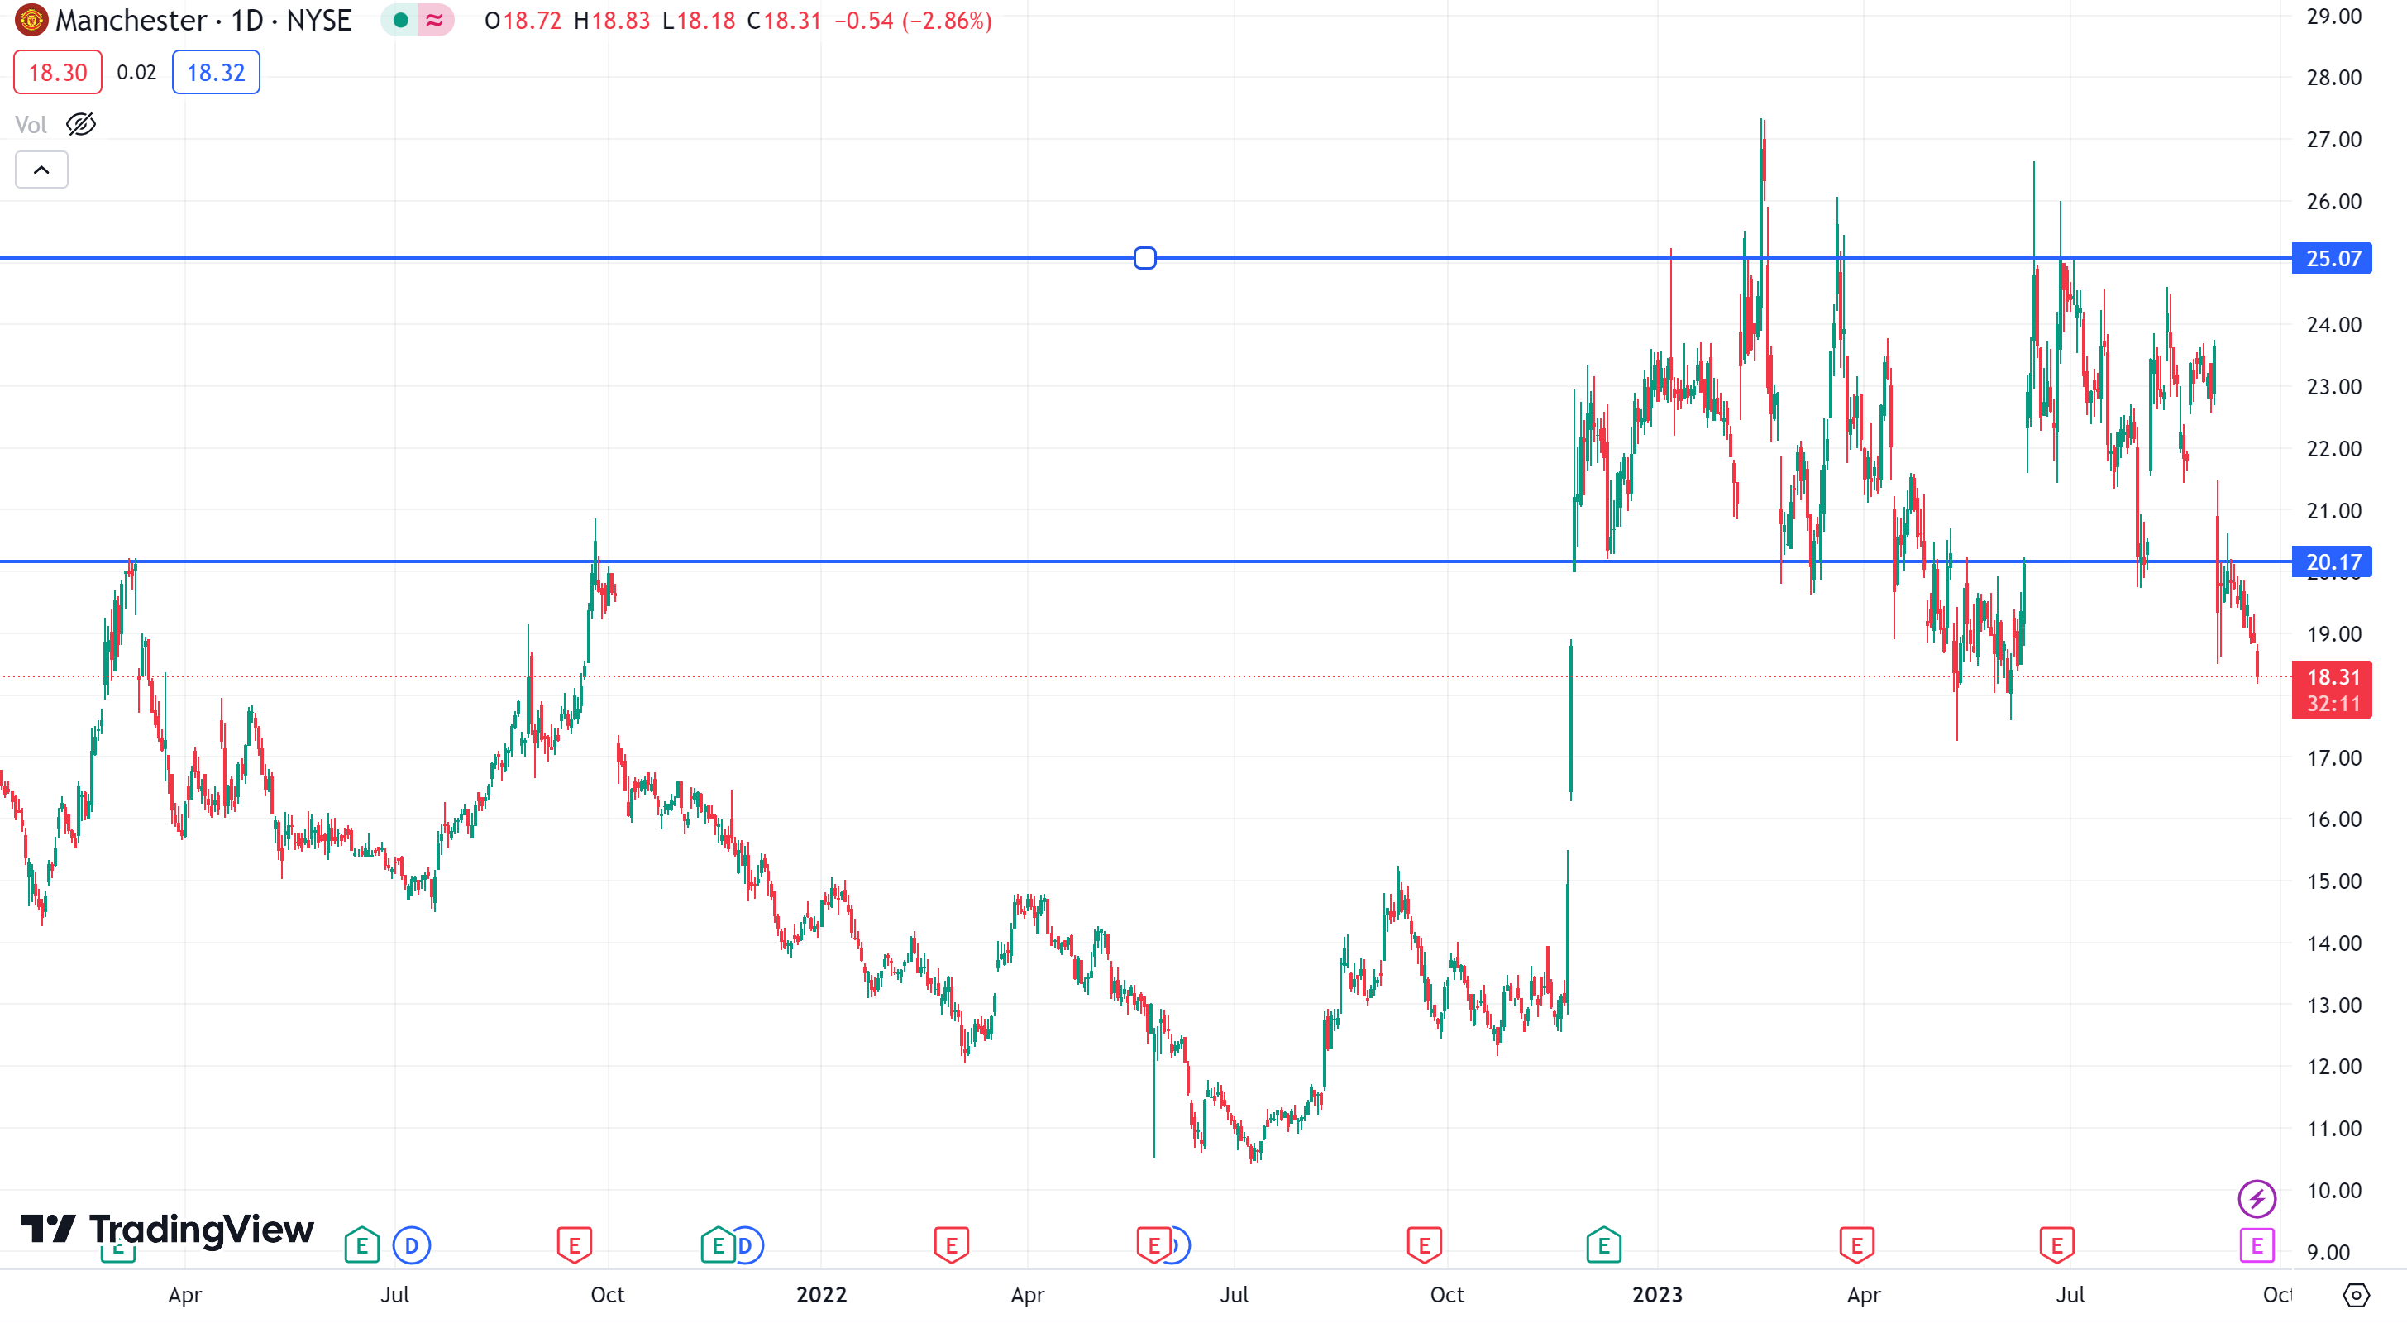This screenshot has height=1328, width=2407.
Task: Click the green earnings E marker before Jul 2021
Action: coord(361,1247)
